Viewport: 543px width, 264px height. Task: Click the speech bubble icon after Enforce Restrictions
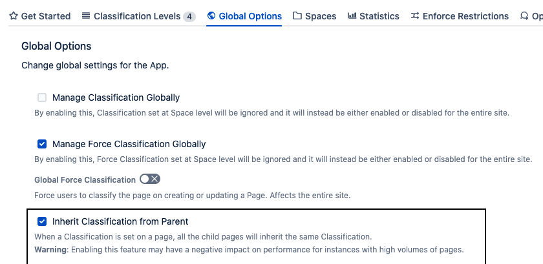(x=524, y=16)
